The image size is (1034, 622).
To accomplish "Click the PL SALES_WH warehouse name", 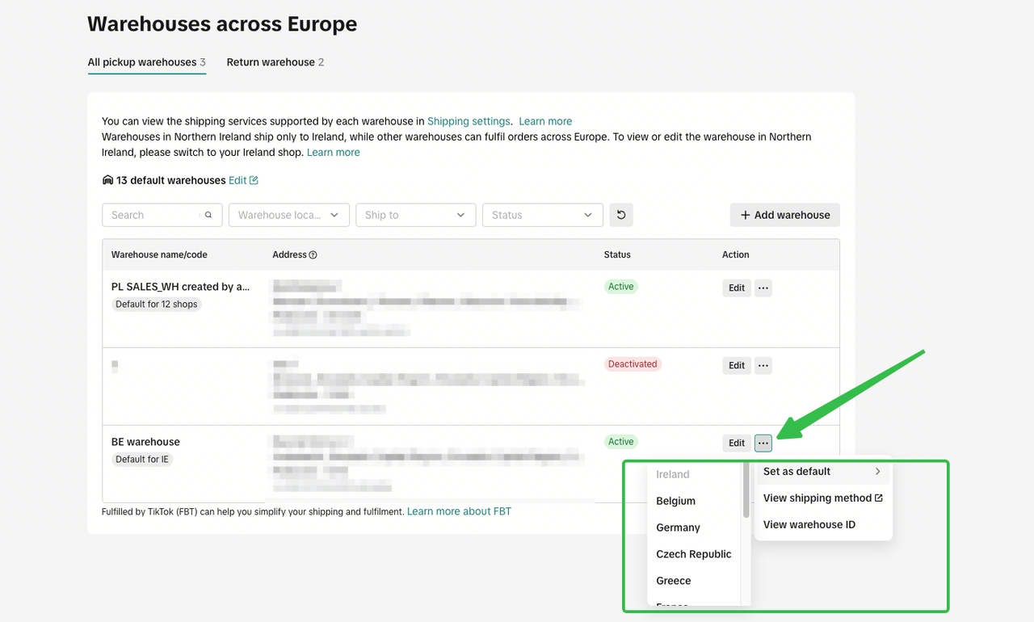I will click(181, 287).
